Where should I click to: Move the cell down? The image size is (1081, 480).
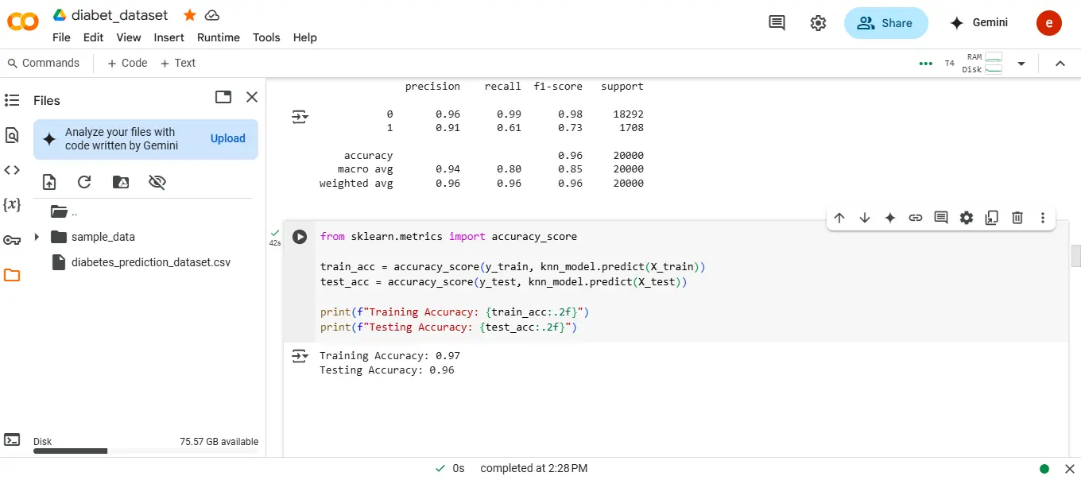(x=865, y=218)
